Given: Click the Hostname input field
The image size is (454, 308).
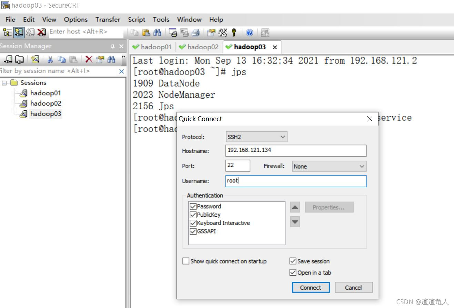Looking at the screenshot, I should pos(296,151).
